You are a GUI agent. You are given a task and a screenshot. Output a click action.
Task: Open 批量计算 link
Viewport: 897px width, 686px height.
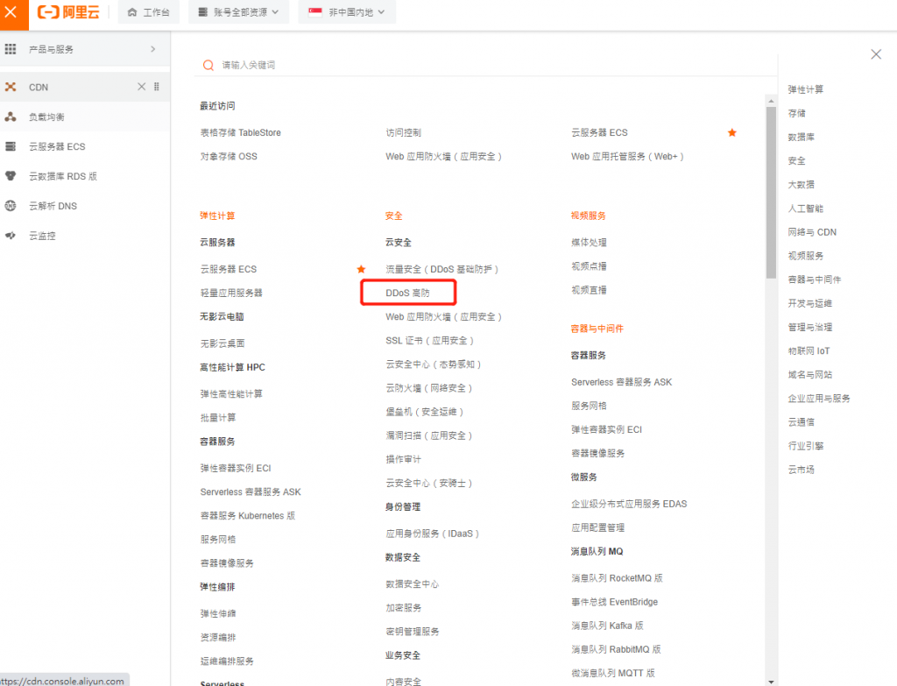pyautogui.click(x=217, y=418)
